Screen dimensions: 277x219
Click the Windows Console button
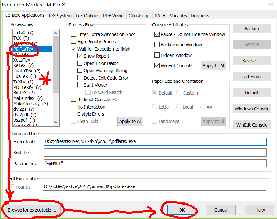coord(252,109)
